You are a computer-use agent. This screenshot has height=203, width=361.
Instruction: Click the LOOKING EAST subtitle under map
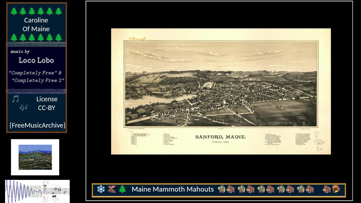pos(221,142)
